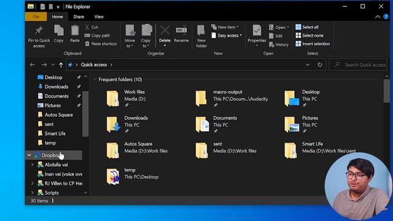This screenshot has width=393, height=221.
Task: Expand address bar history dropdown
Action: tap(308, 64)
